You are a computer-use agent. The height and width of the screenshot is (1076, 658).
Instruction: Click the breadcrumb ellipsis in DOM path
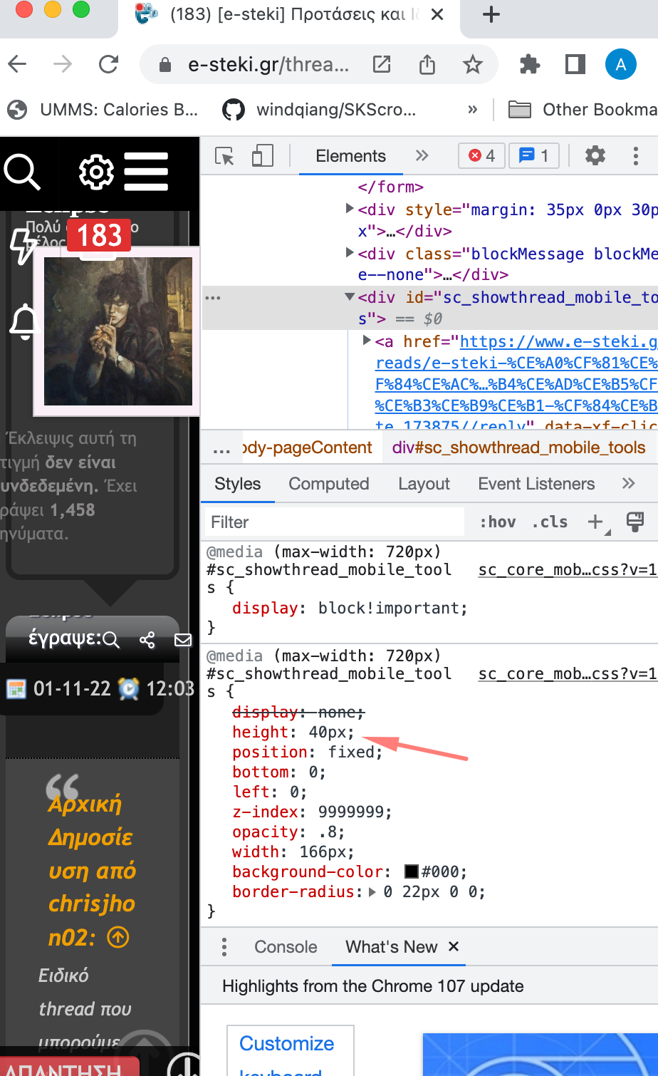coord(221,450)
